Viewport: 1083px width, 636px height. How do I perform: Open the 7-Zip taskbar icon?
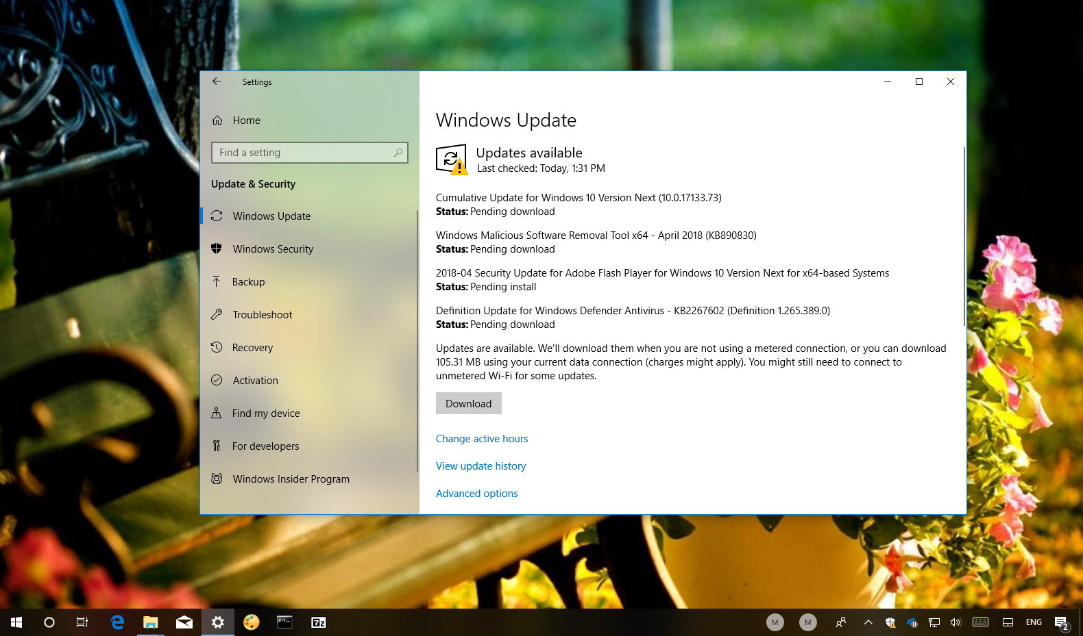(319, 622)
